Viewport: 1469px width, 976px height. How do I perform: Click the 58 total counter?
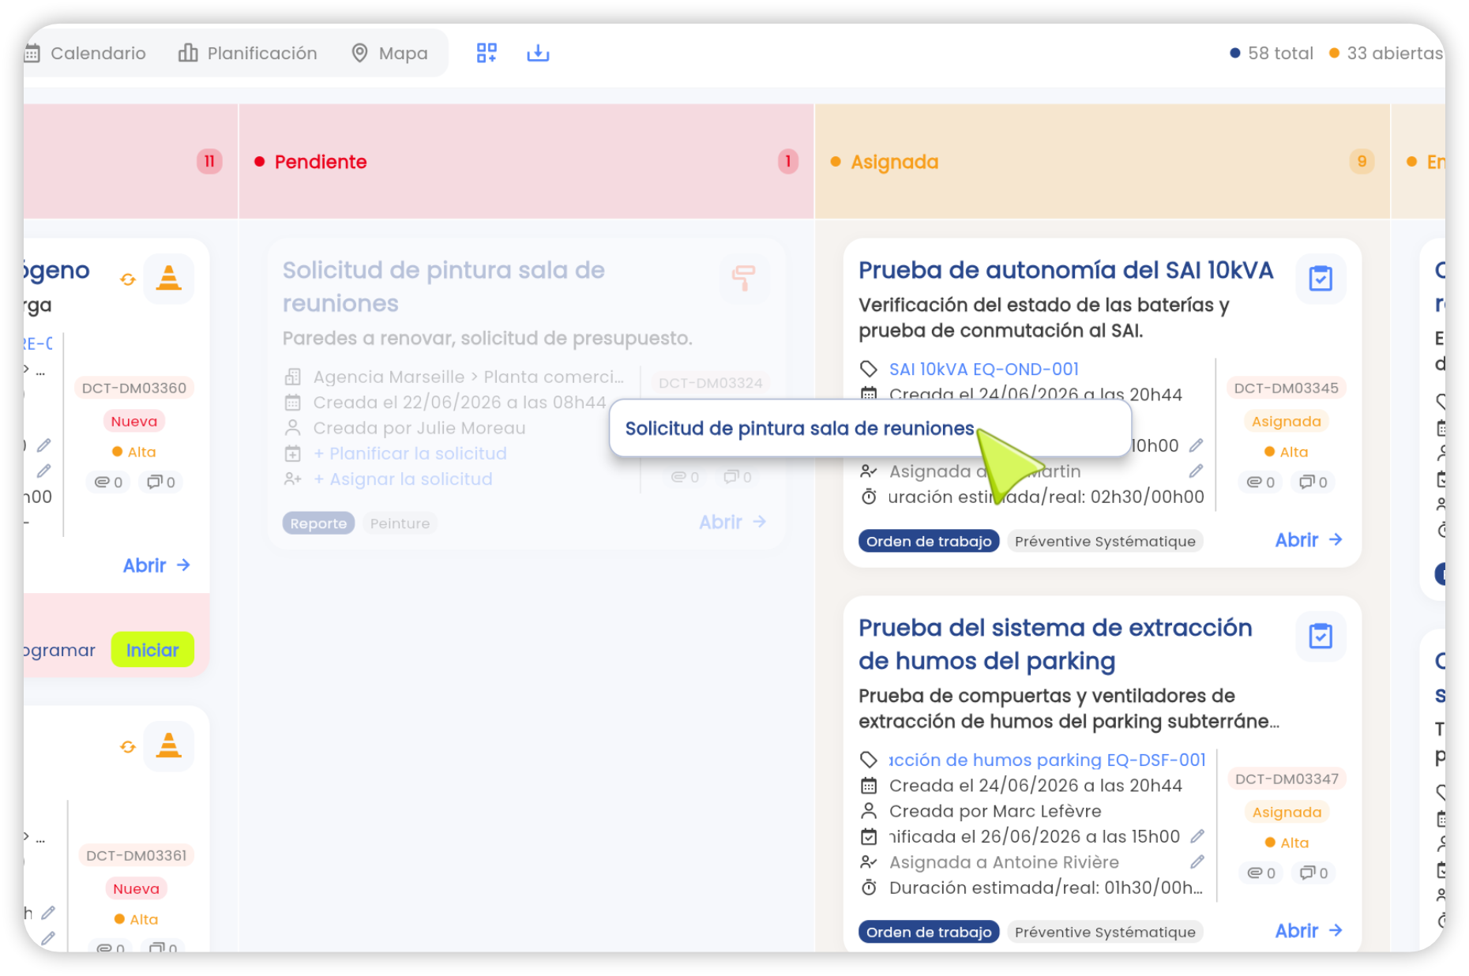click(1272, 53)
